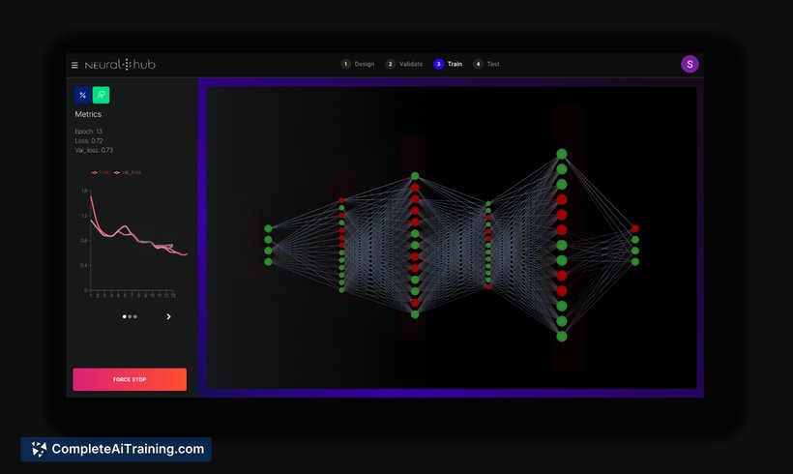Switch to the Validate step
This screenshot has height=474, width=793.
pos(404,64)
